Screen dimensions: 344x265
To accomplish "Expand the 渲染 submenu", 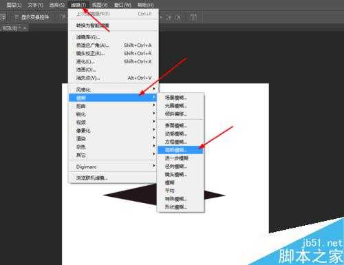I will [x=113, y=138].
